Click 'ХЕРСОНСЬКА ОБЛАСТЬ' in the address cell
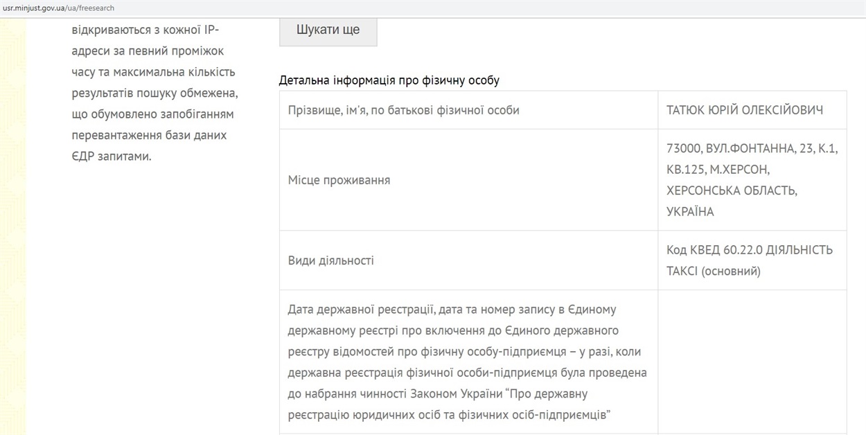Screen dimensions: 866x435 732,190
